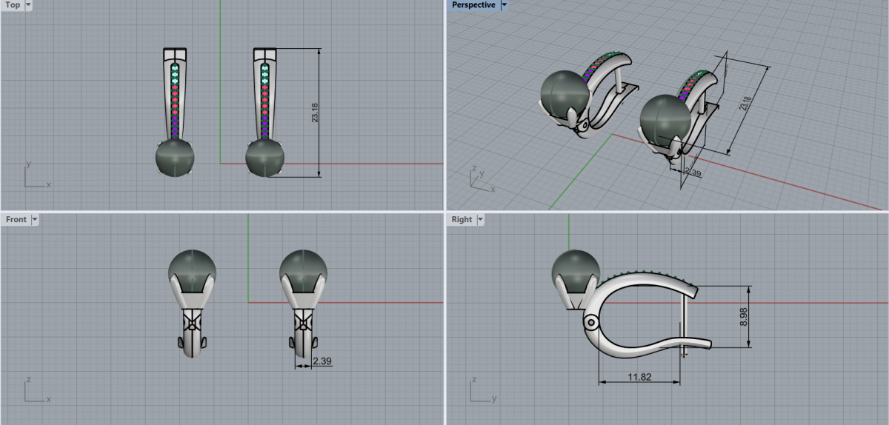Select the left earring pearl in Perspective view
889x425 pixels.
(x=565, y=93)
